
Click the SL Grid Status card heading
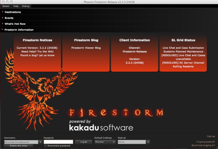[x=183, y=40]
